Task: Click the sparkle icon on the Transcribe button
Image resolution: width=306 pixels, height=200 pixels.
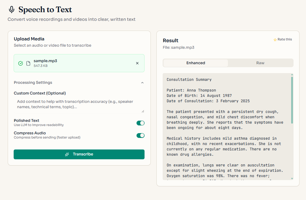Action: [x=66, y=154]
